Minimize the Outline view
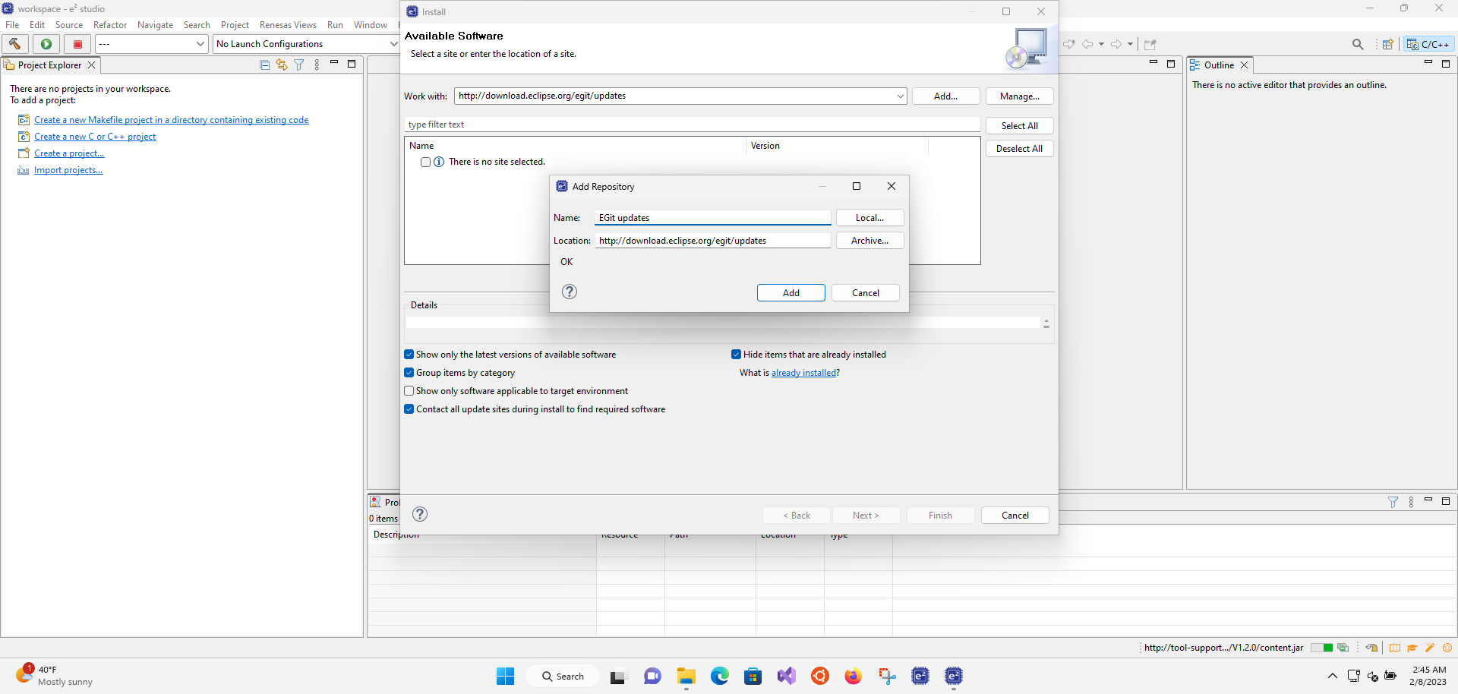Screen dimensions: 1458x694 pyautogui.click(x=1428, y=63)
